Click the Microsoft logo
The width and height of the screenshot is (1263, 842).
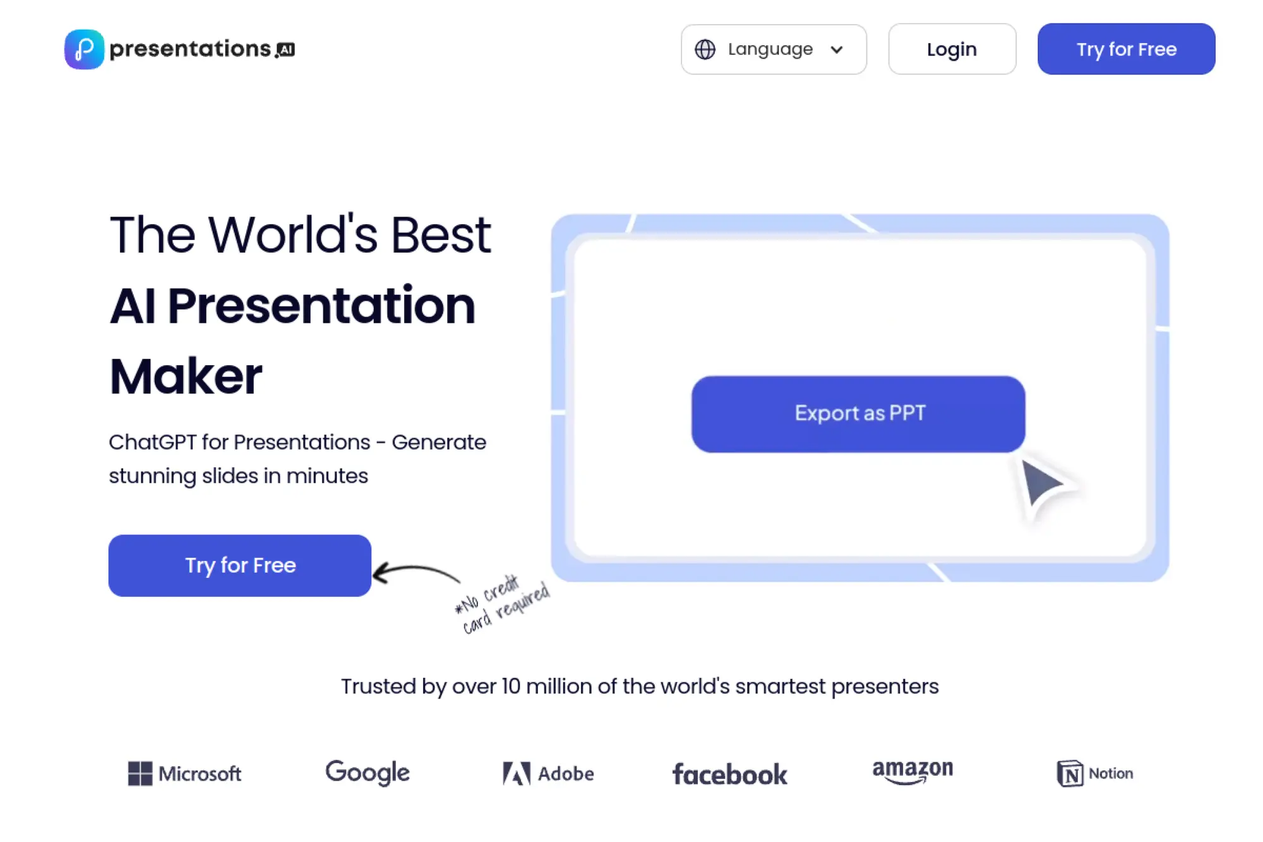coord(186,773)
